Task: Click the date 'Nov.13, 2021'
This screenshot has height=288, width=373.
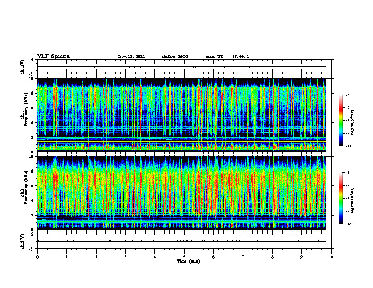Action: (131, 56)
